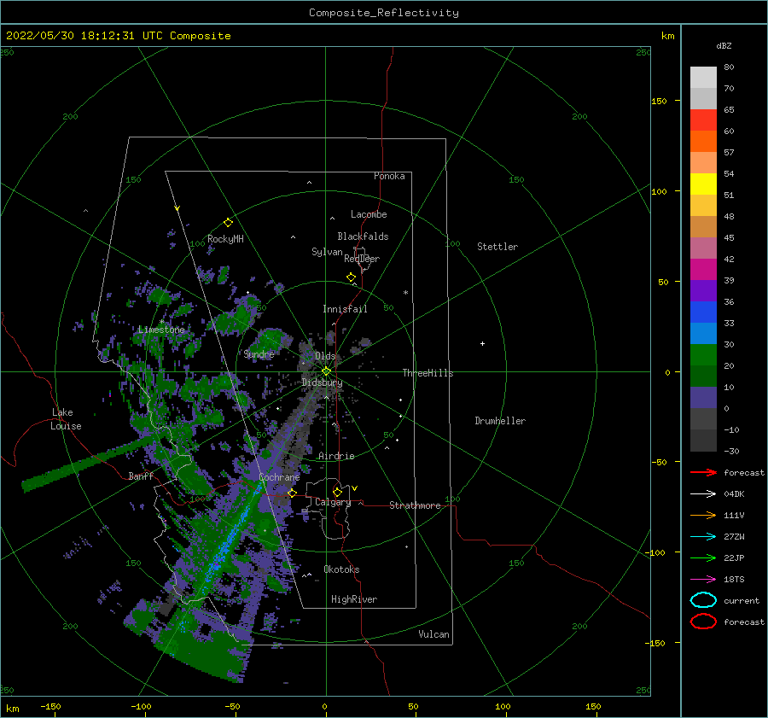
Task: Click the Didsbury town label
Action: pos(322,382)
